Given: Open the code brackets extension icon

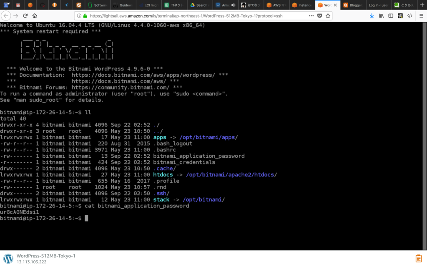Looking at the screenshot, I should click(410, 16).
